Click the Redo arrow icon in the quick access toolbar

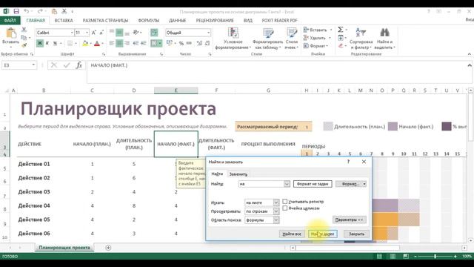pos(40,12)
